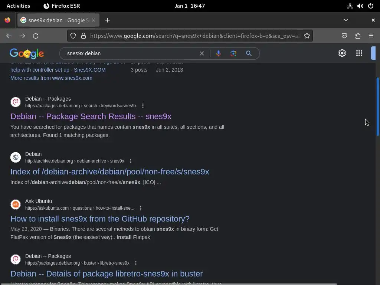Viewport: 380px width, 285px height.
Task: Open the clock calendar Jan 1 16:47
Action: 190,6
